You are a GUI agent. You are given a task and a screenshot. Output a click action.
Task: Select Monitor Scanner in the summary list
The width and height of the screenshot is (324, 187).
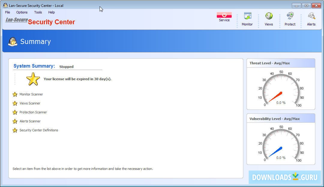point(31,94)
